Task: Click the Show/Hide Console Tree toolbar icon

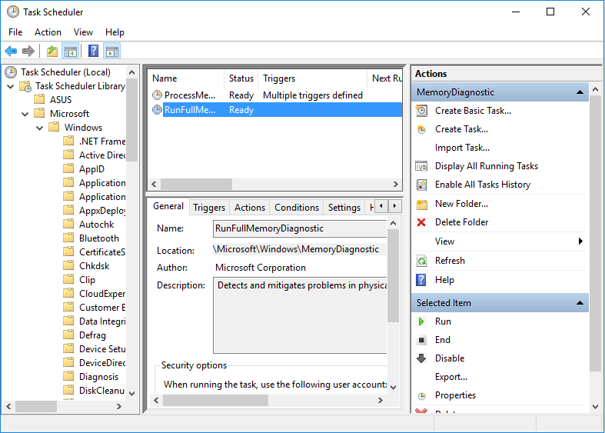Action: (71, 52)
